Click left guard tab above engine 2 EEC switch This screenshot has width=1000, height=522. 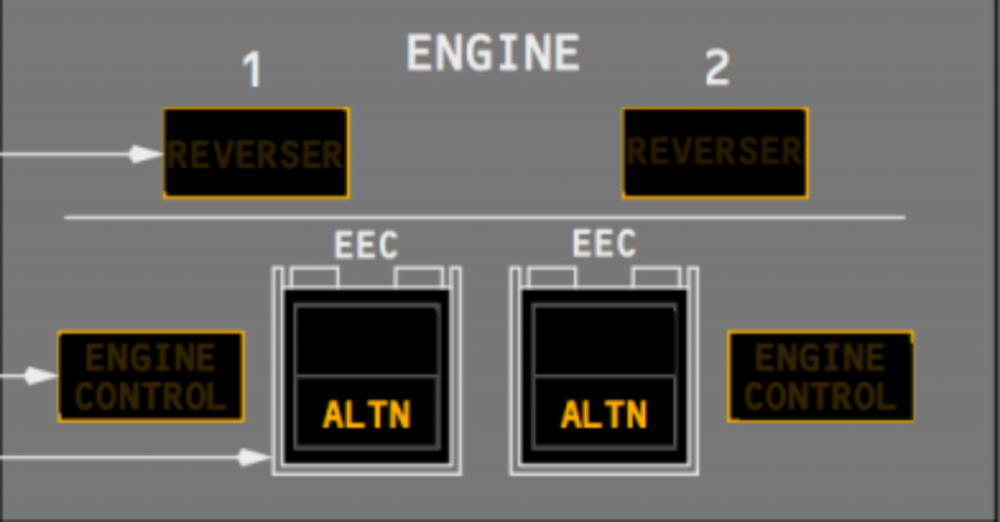pyautogui.click(x=553, y=278)
